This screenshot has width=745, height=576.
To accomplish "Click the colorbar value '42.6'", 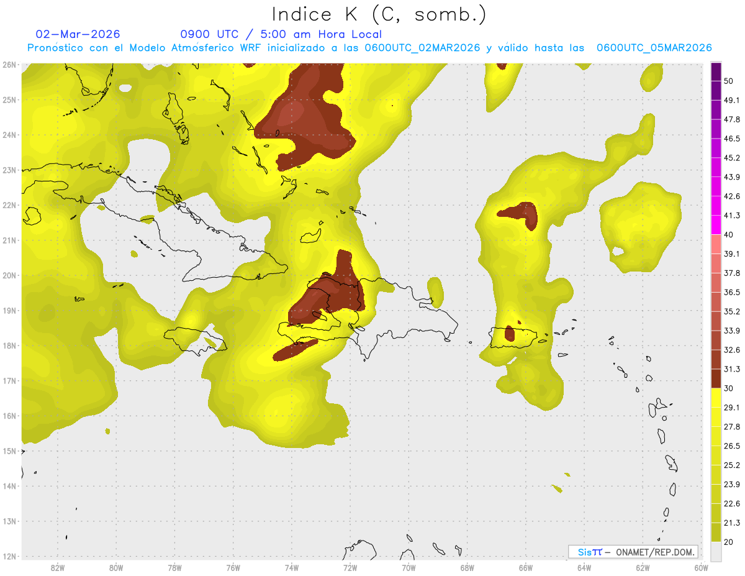I will pos(732,196).
